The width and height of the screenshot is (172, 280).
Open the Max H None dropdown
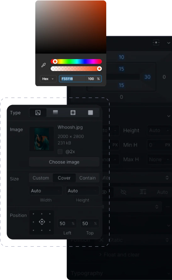159,159
